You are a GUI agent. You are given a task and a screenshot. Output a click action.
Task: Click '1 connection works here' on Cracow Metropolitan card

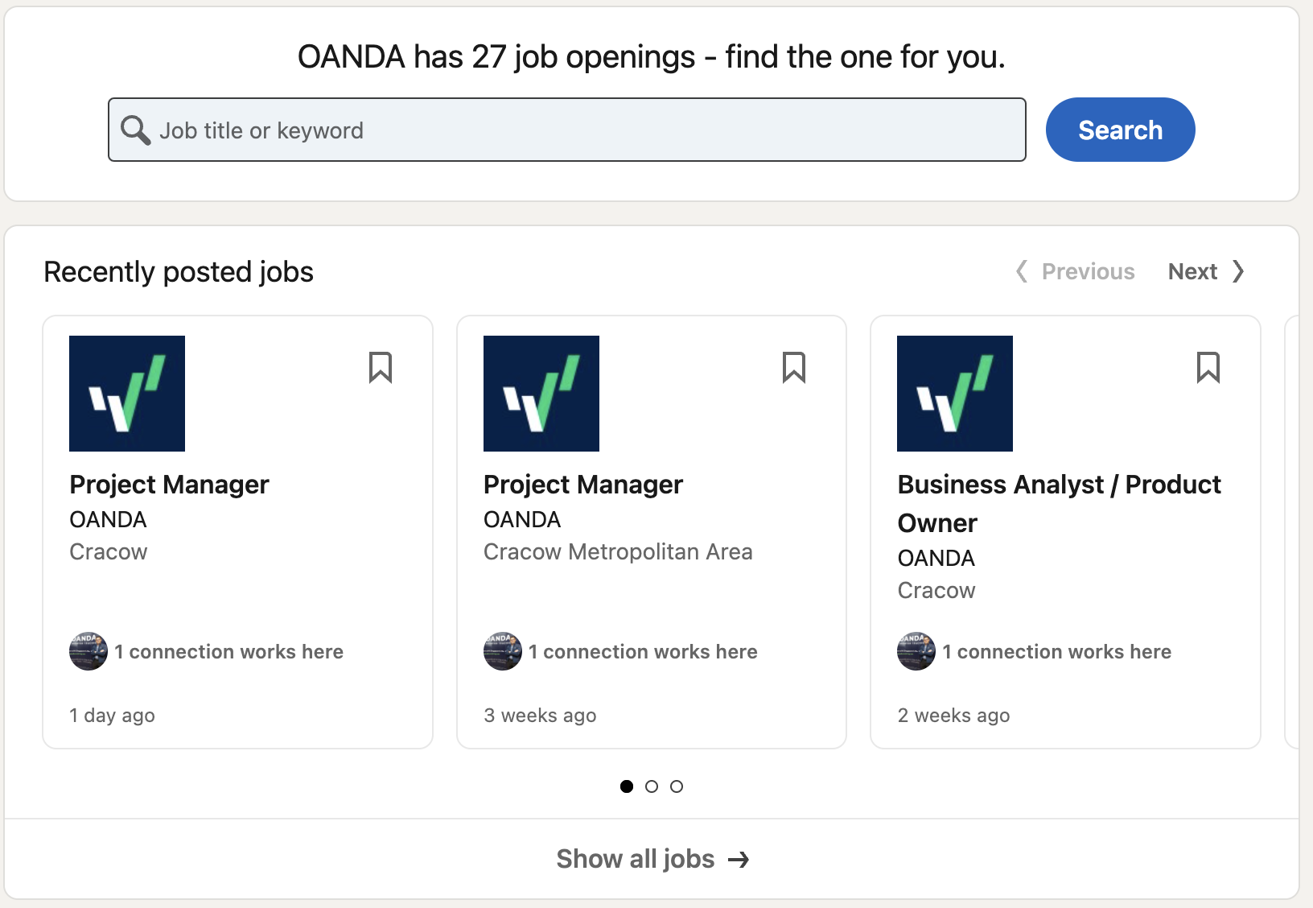[643, 652]
